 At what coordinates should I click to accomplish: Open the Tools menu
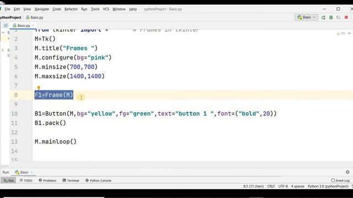pos(95,9)
